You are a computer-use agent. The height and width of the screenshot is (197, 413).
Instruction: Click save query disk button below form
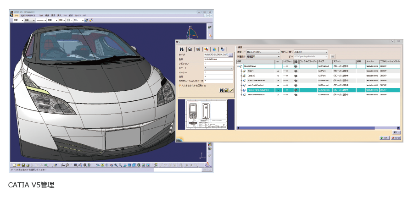point(226,90)
